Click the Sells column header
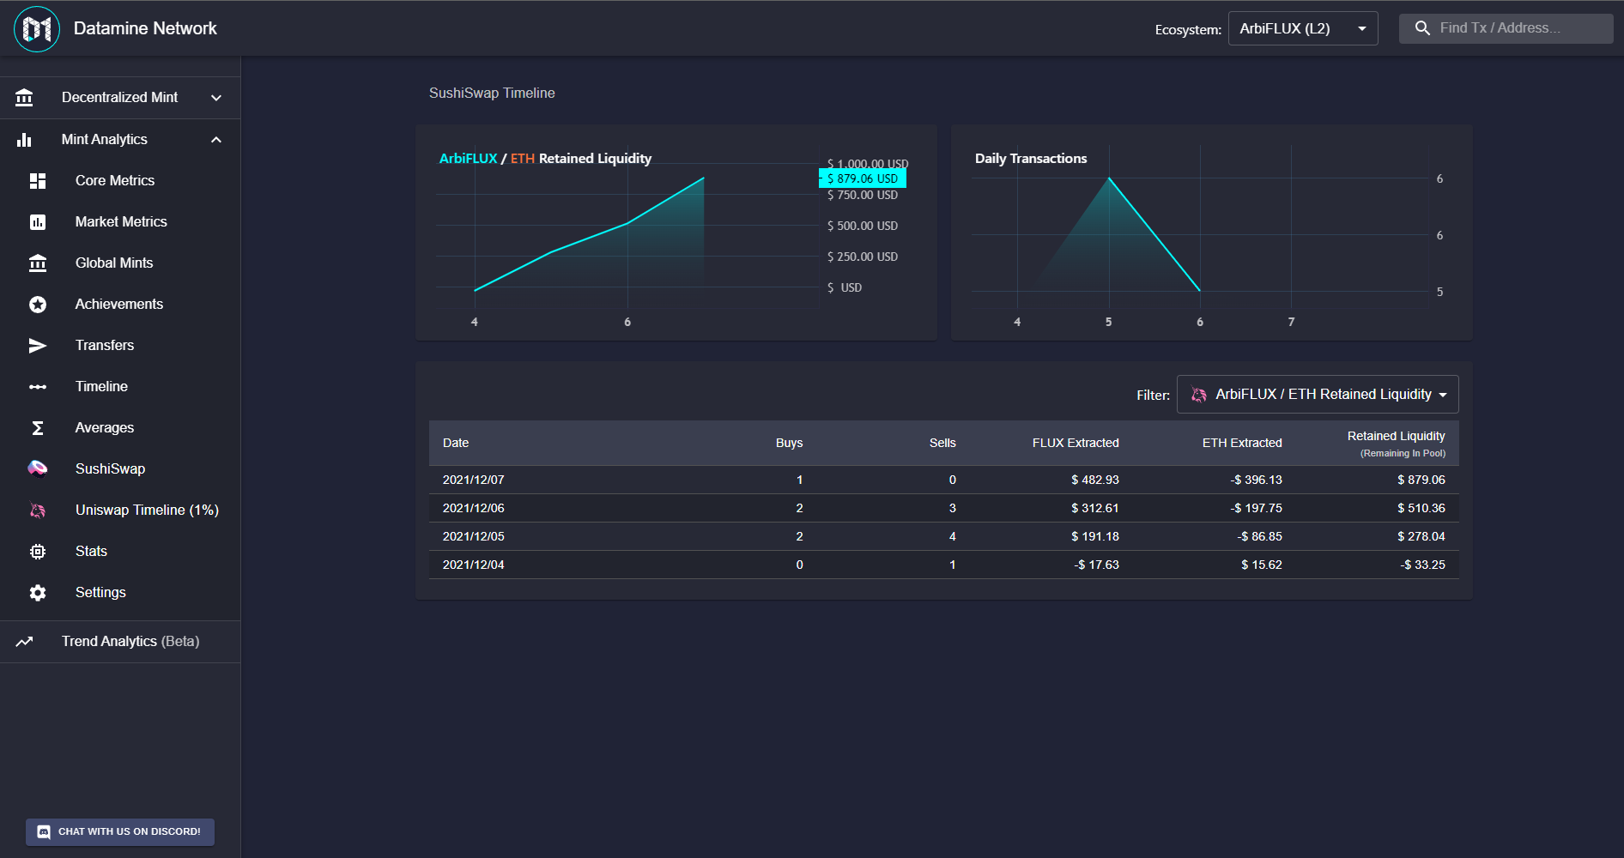Image resolution: width=1624 pixels, height=858 pixels. 942,444
